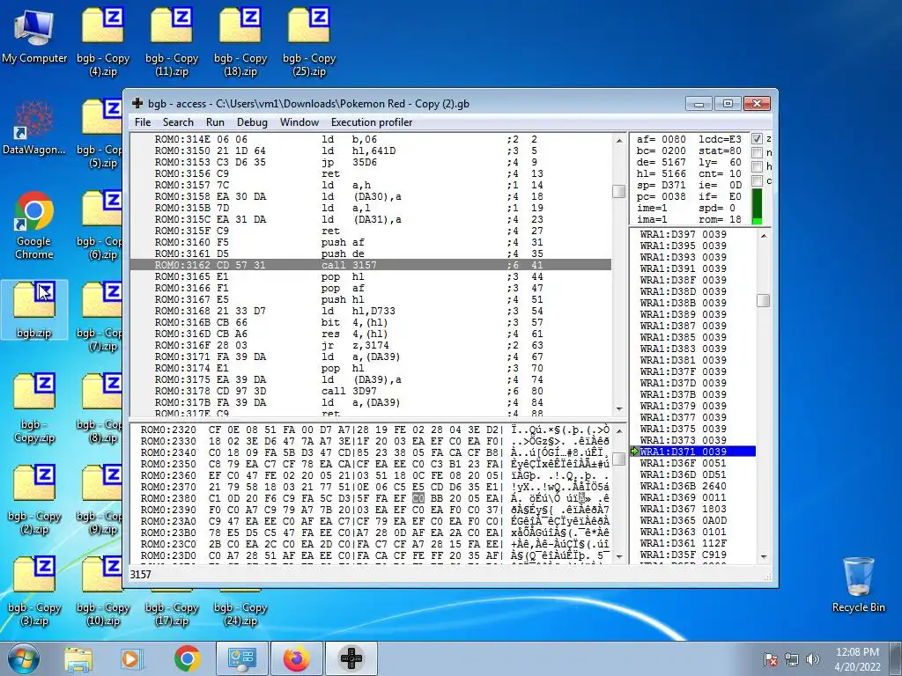Open My Computer desktop icon

click(34, 37)
